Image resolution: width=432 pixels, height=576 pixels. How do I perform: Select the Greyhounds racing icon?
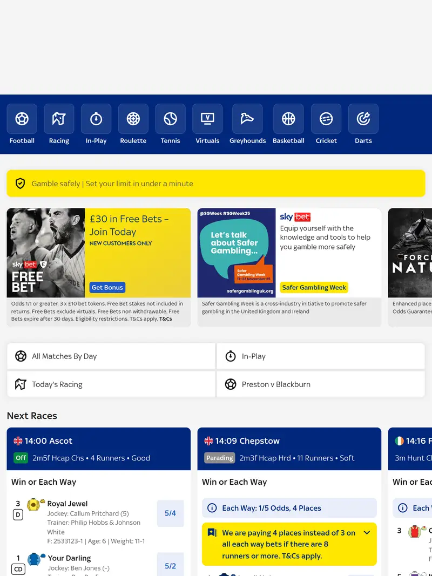[247, 119]
